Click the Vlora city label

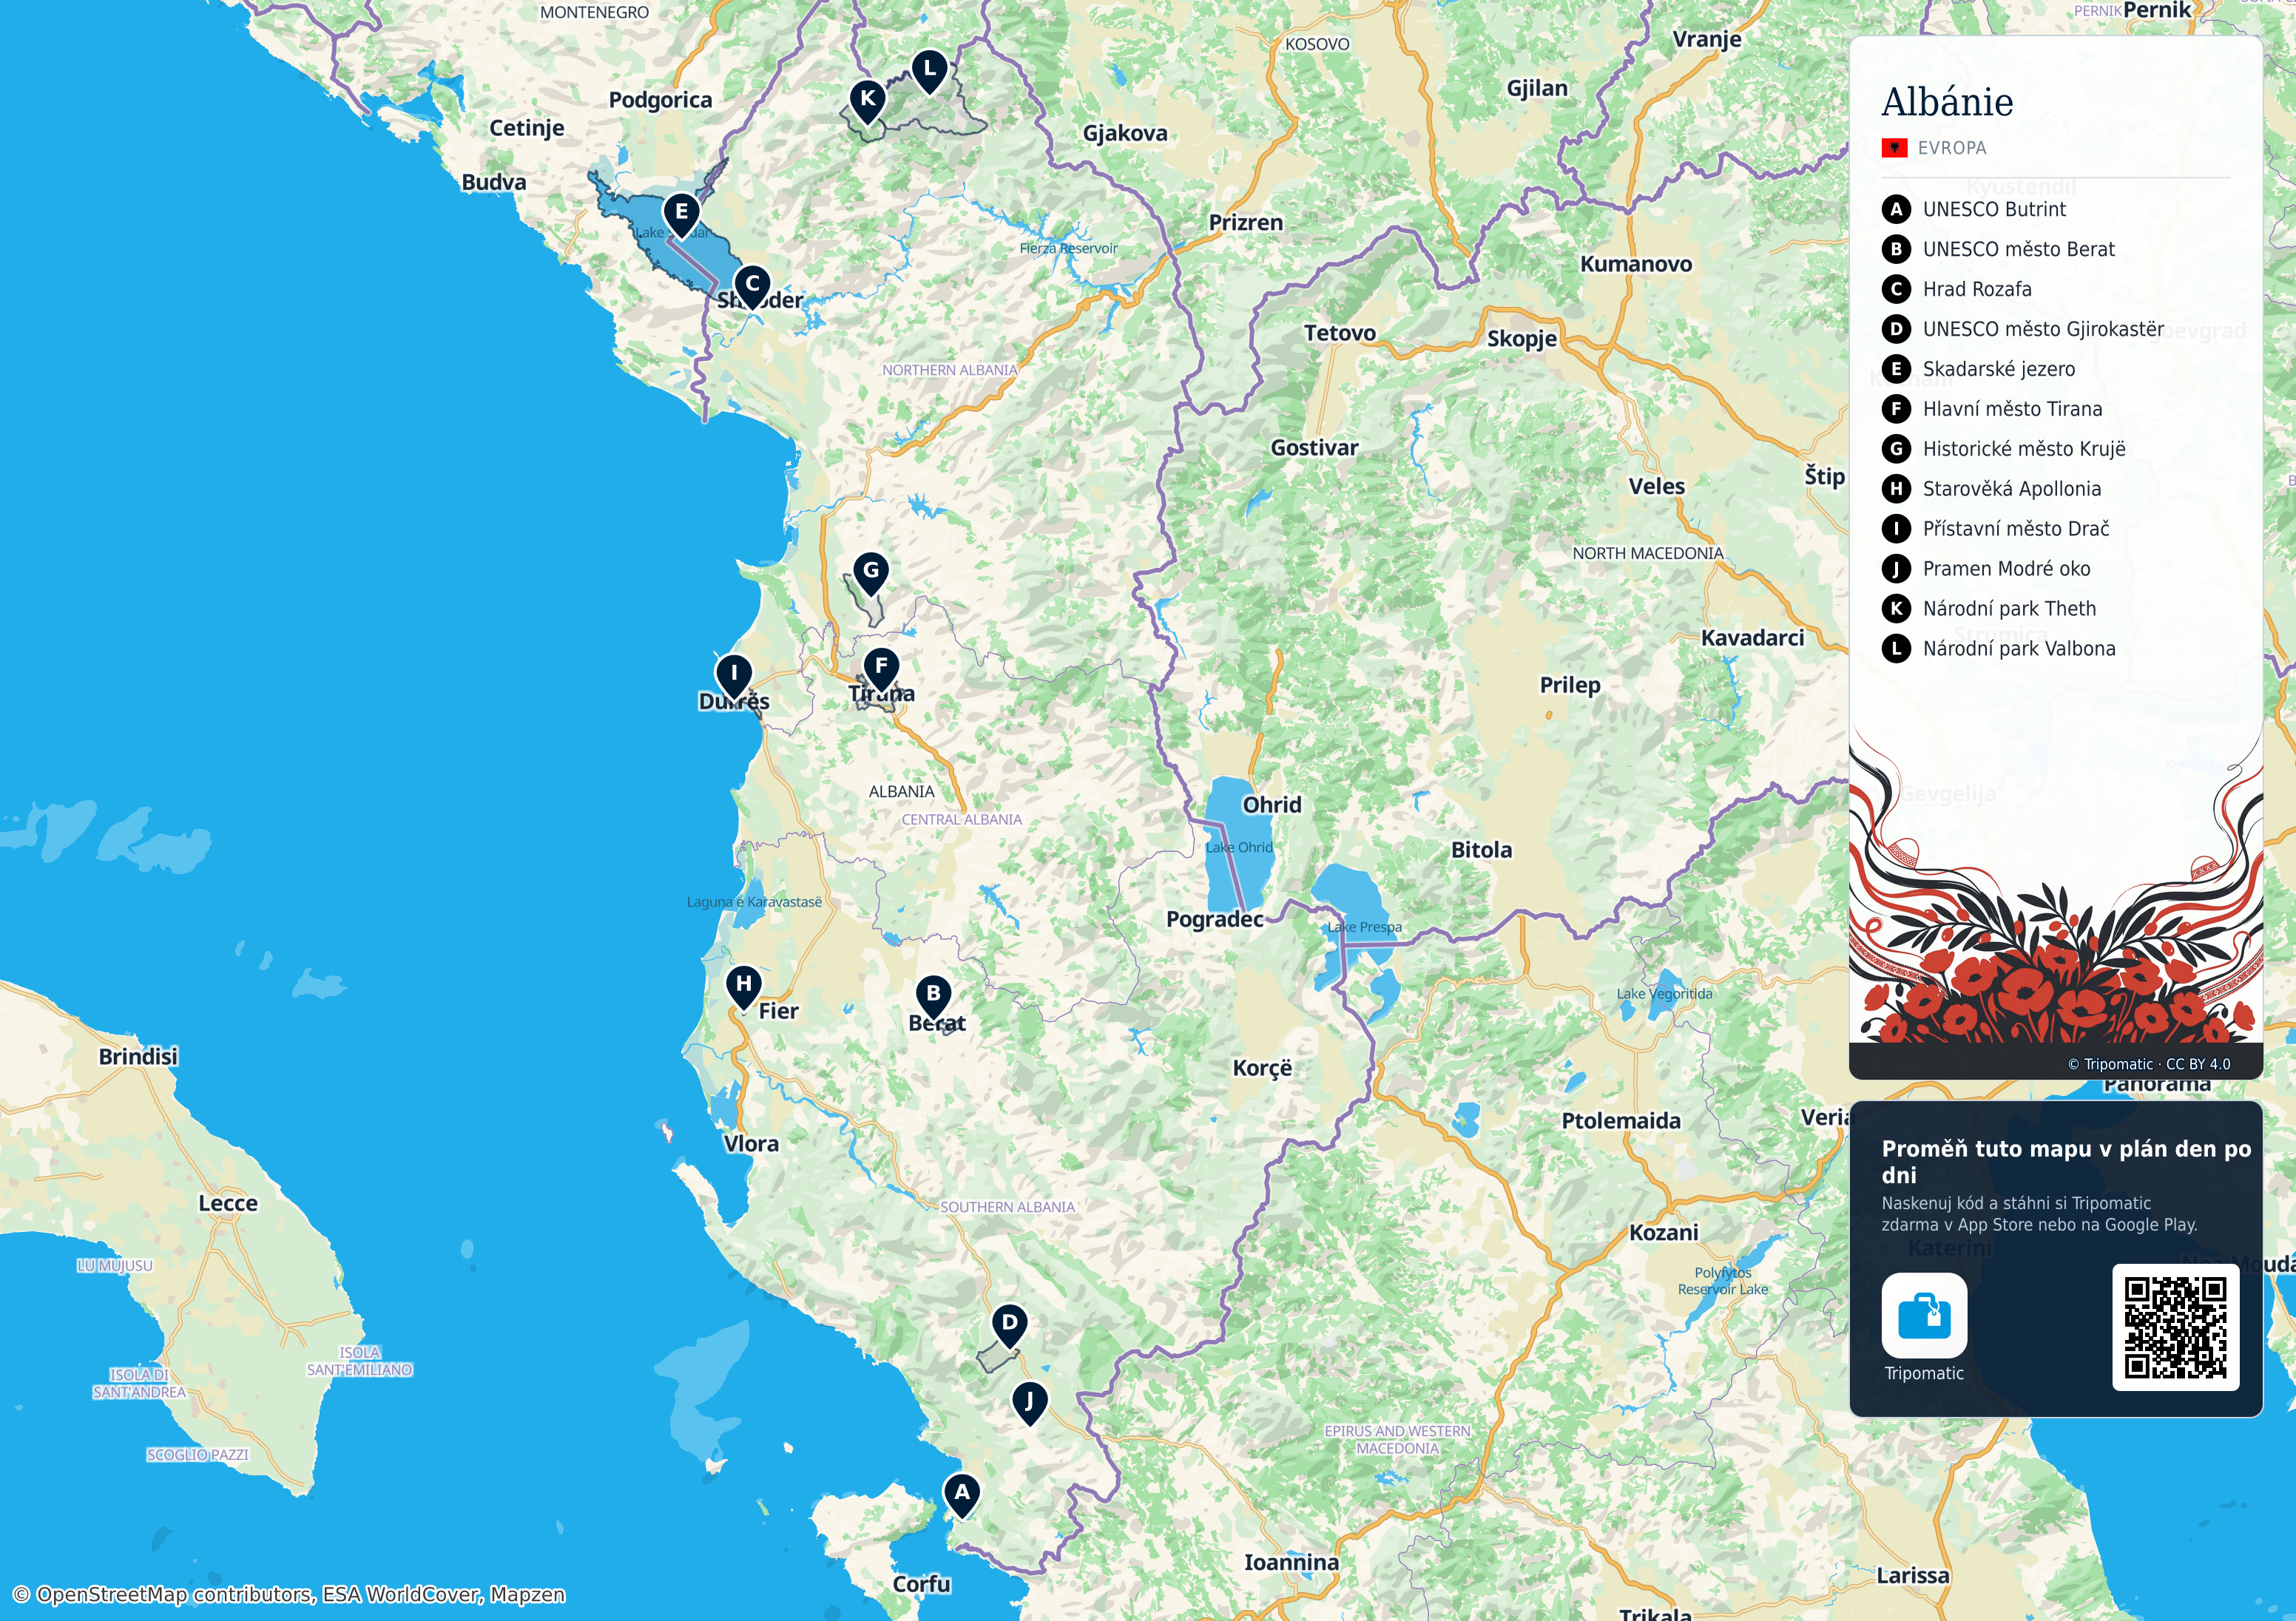tap(751, 1144)
